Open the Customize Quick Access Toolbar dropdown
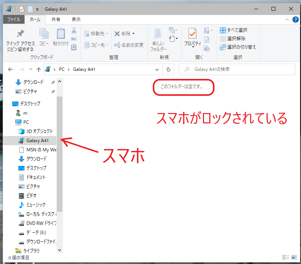This screenshot has height=264, width=301. point(37,10)
